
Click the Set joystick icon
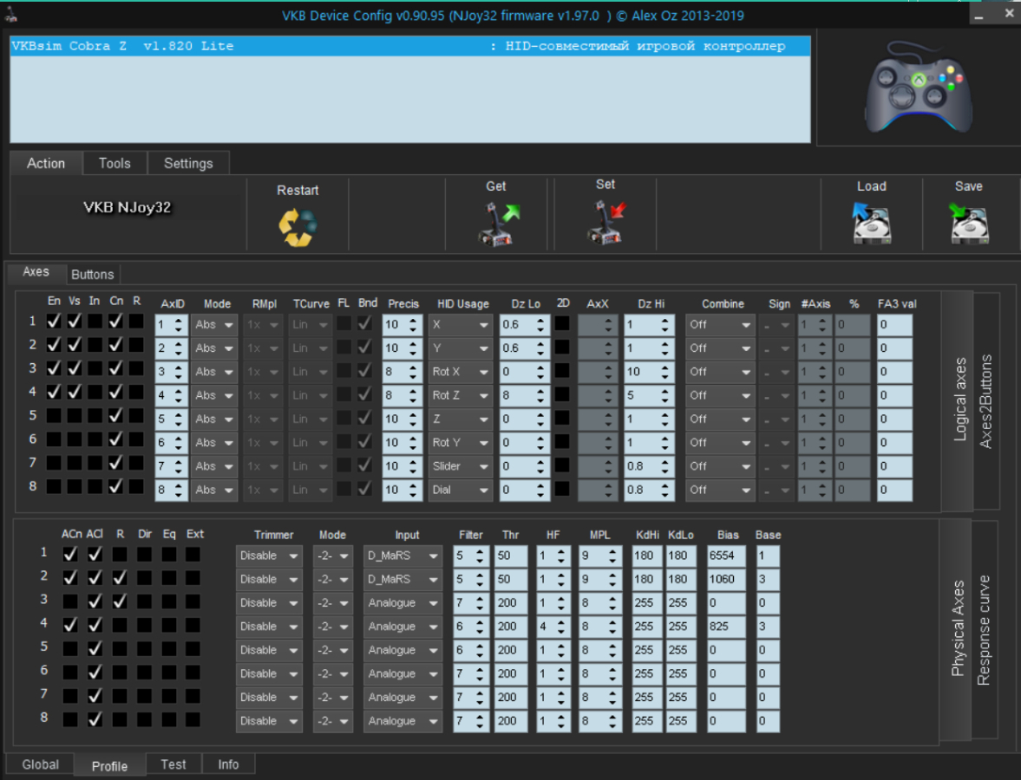605,223
